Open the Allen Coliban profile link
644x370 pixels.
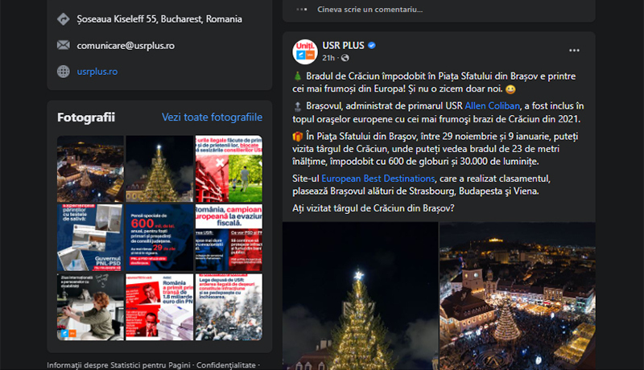tap(492, 106)
